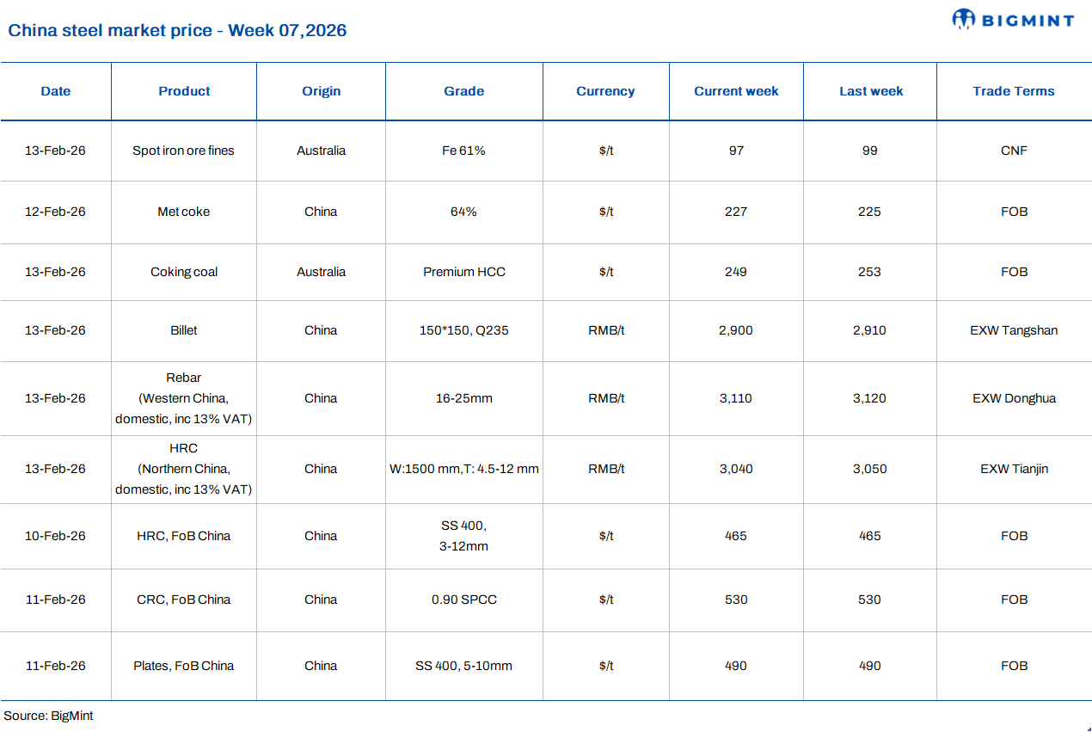Click the Source: BigMint footer text
1092x732 pixels.
[x=48, y=716]
